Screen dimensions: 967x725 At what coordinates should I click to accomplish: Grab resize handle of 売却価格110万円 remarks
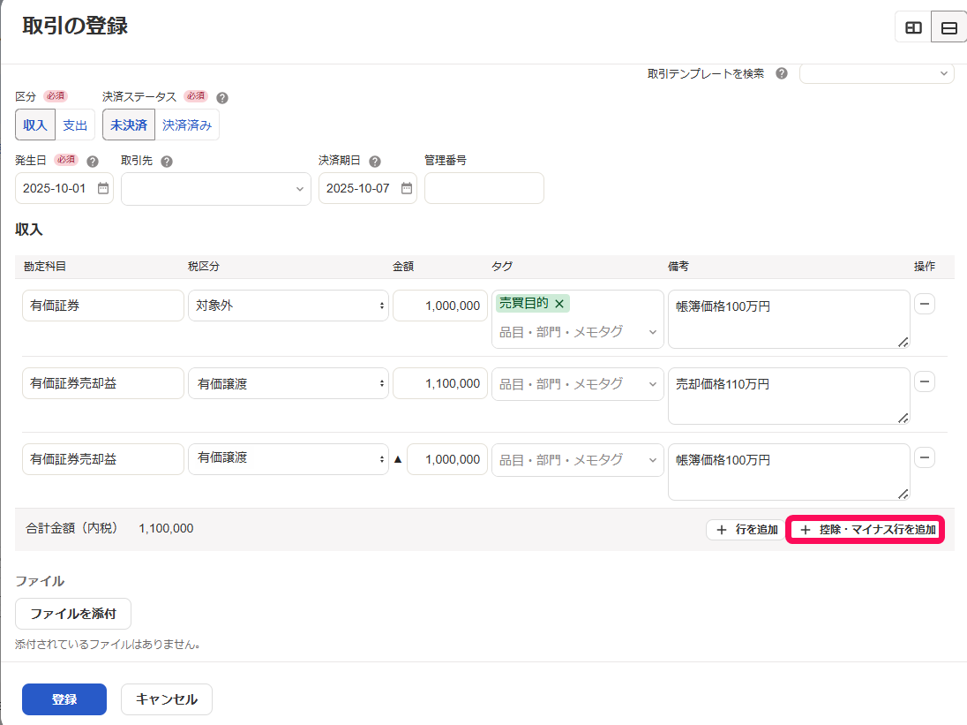point(903,419)
